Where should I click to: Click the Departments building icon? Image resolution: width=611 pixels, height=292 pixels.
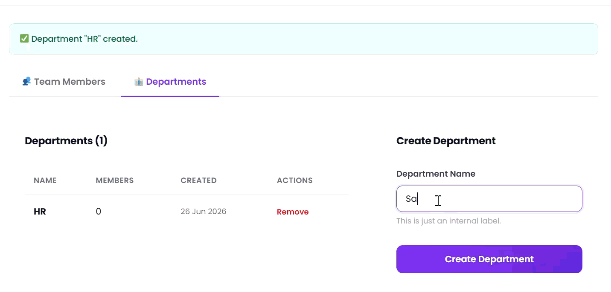(x=139, y=81)
